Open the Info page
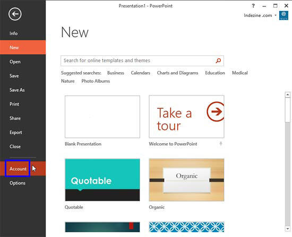Image resolution: width=292 pixels, height=237 pixels. pyautogui.click(x=23, y=33)
